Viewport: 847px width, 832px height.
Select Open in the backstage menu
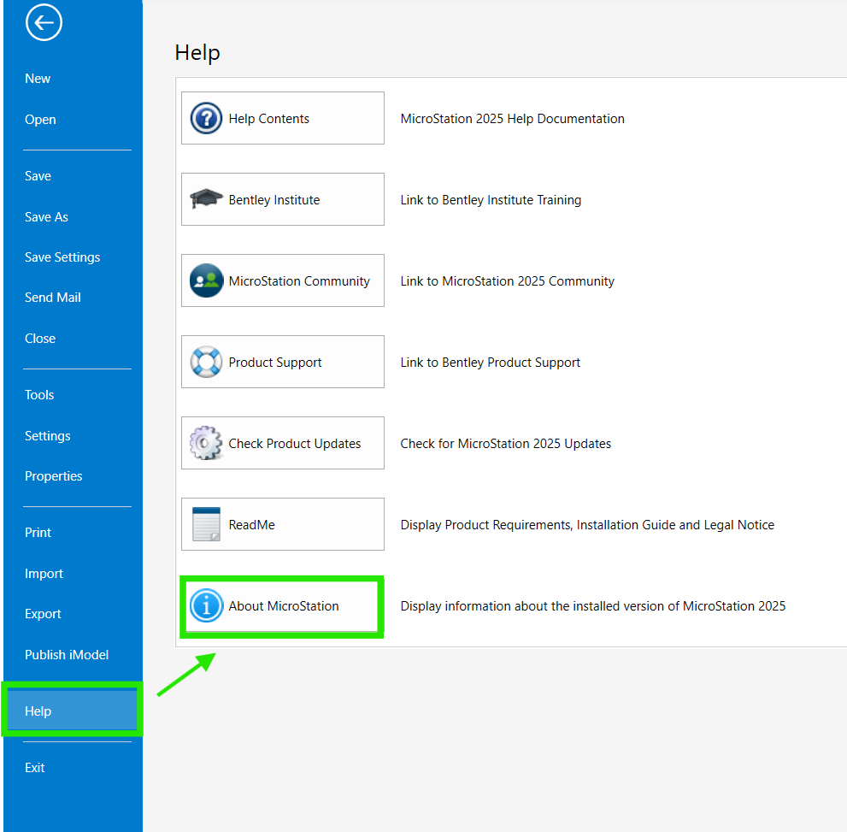click(x=40, y=120)
